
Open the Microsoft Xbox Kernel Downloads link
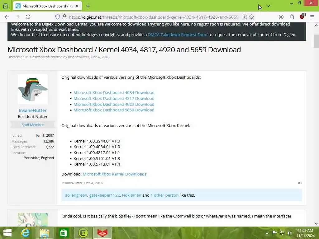[115, 174]
